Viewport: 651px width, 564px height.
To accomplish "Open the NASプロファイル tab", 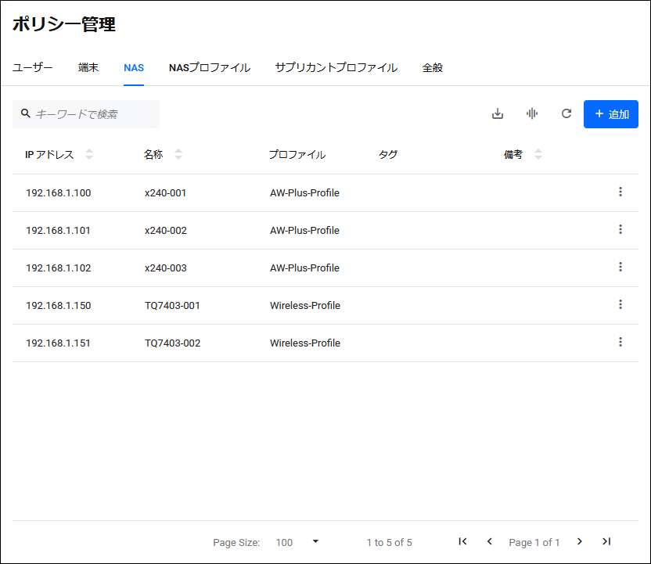I will point(210,67).
